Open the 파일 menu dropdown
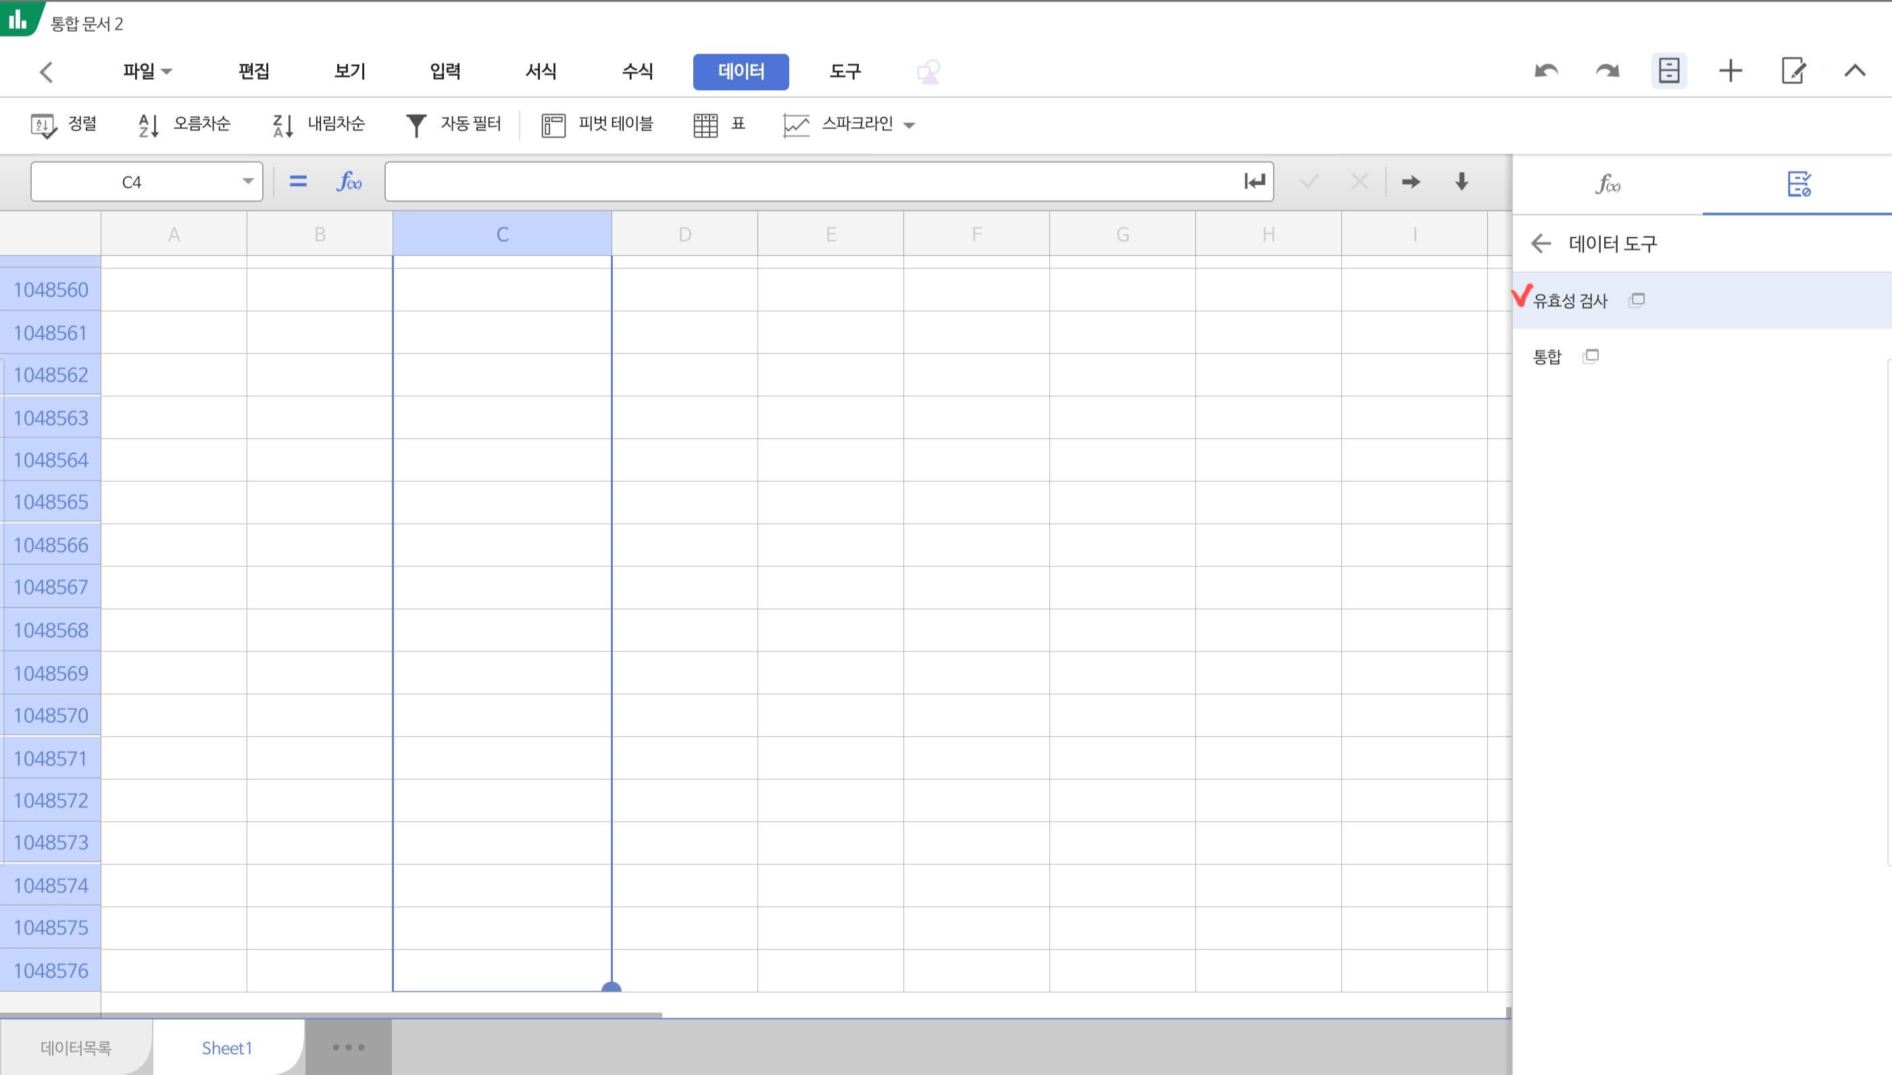This screenshot has height=1075, width=1892. pos(147,71)
